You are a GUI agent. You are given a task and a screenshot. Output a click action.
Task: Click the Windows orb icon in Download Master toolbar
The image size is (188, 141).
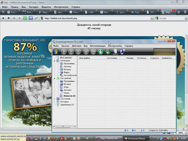pyautogui.click(x=56, y=52)
